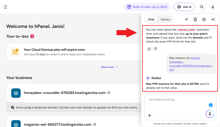This screenshot has width=220, height=127.
Task: Open honeydew-crocodile-676085.hostingersite.com site card
Action: coord(74,93)
